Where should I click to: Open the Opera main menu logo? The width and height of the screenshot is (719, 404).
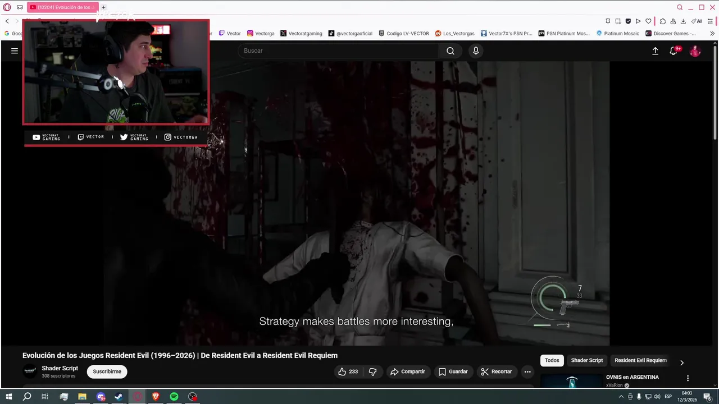pos(7,7)
